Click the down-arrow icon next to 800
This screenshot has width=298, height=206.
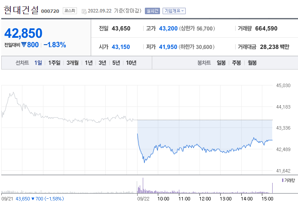pyautogui.click(x=24, y=45)
